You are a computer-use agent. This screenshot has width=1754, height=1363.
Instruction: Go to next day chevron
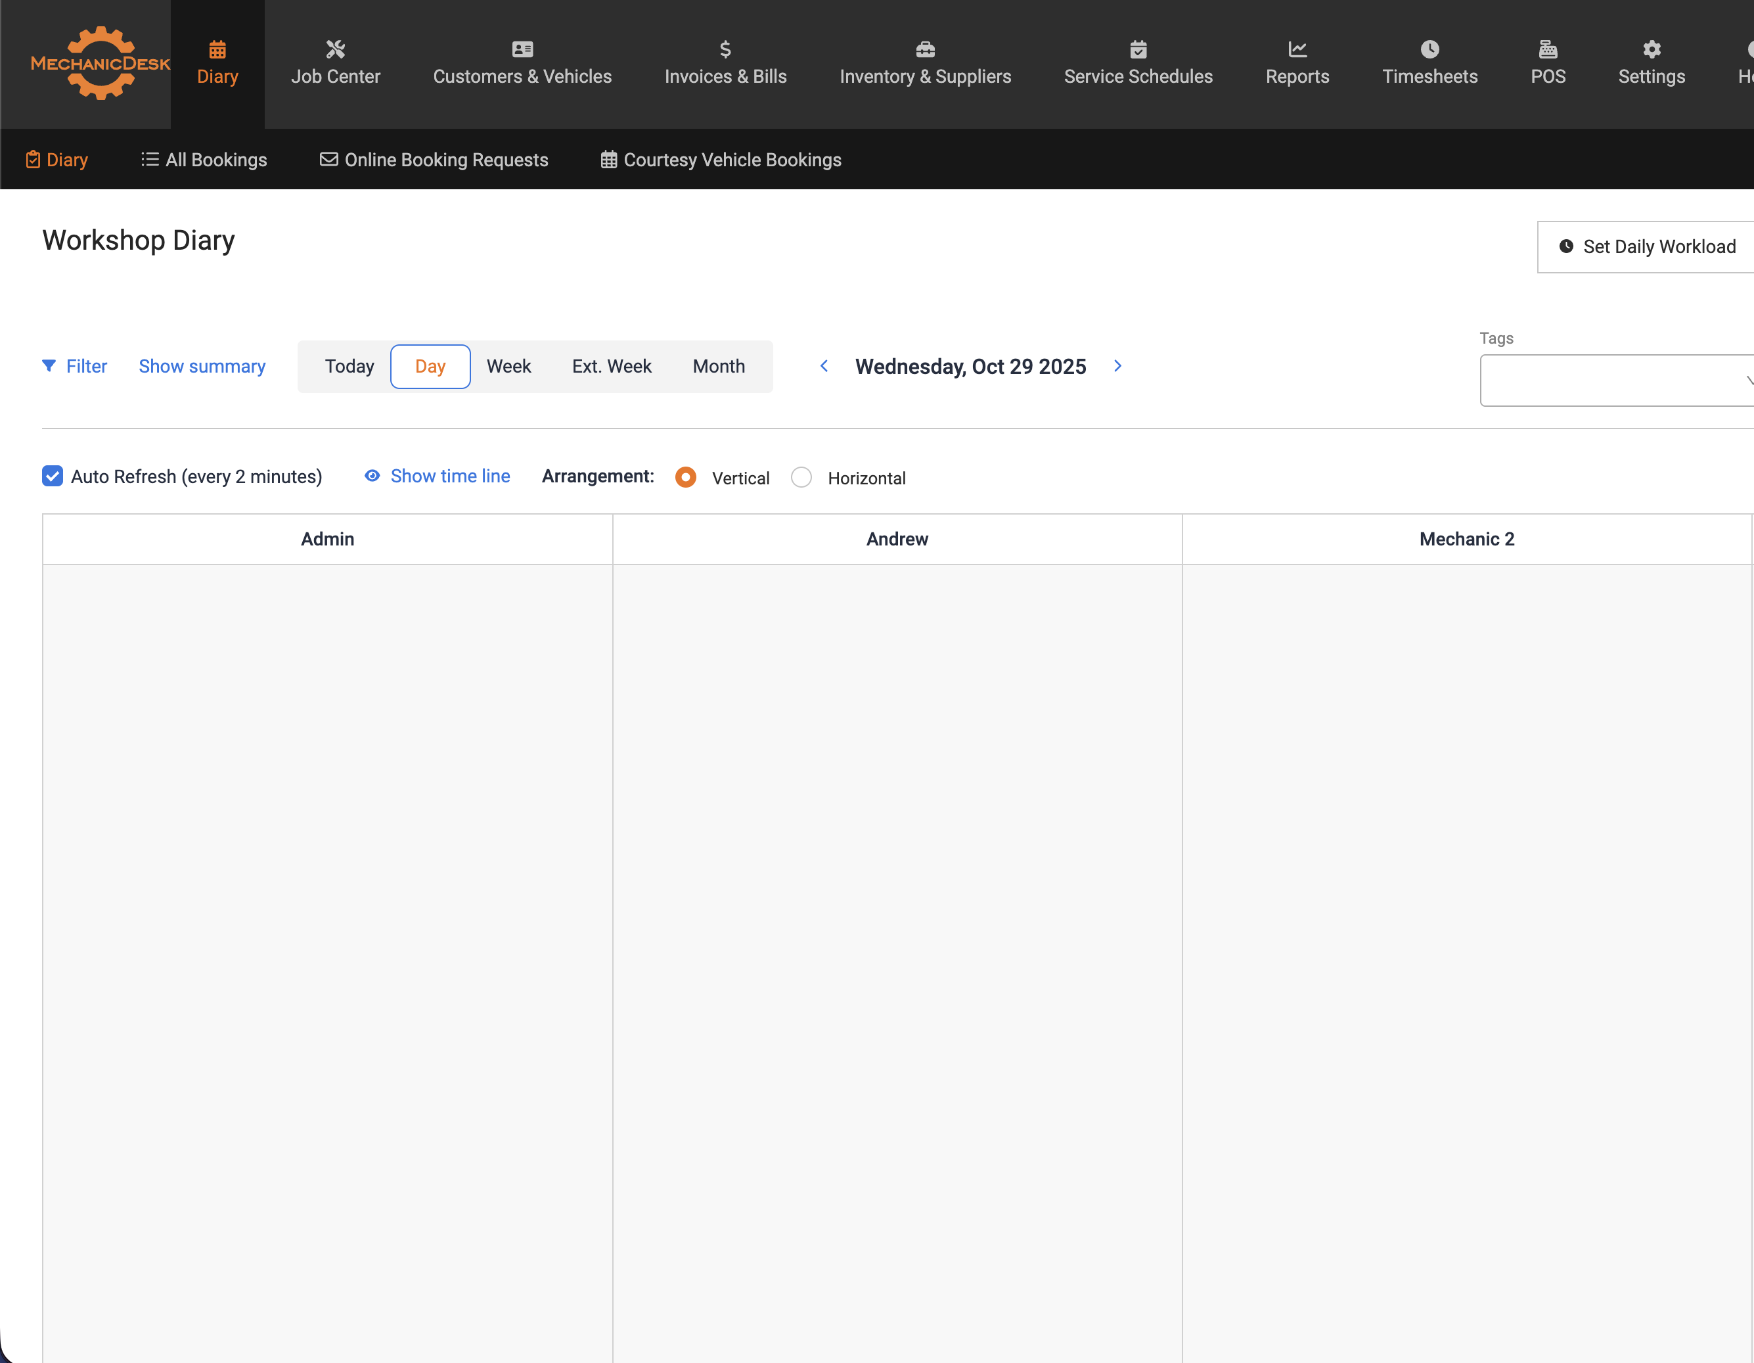point(1118,367)
